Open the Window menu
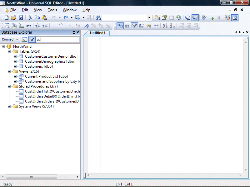Image resolution: width=250 pixels, height=187 pixels. [x=69, y=10]
